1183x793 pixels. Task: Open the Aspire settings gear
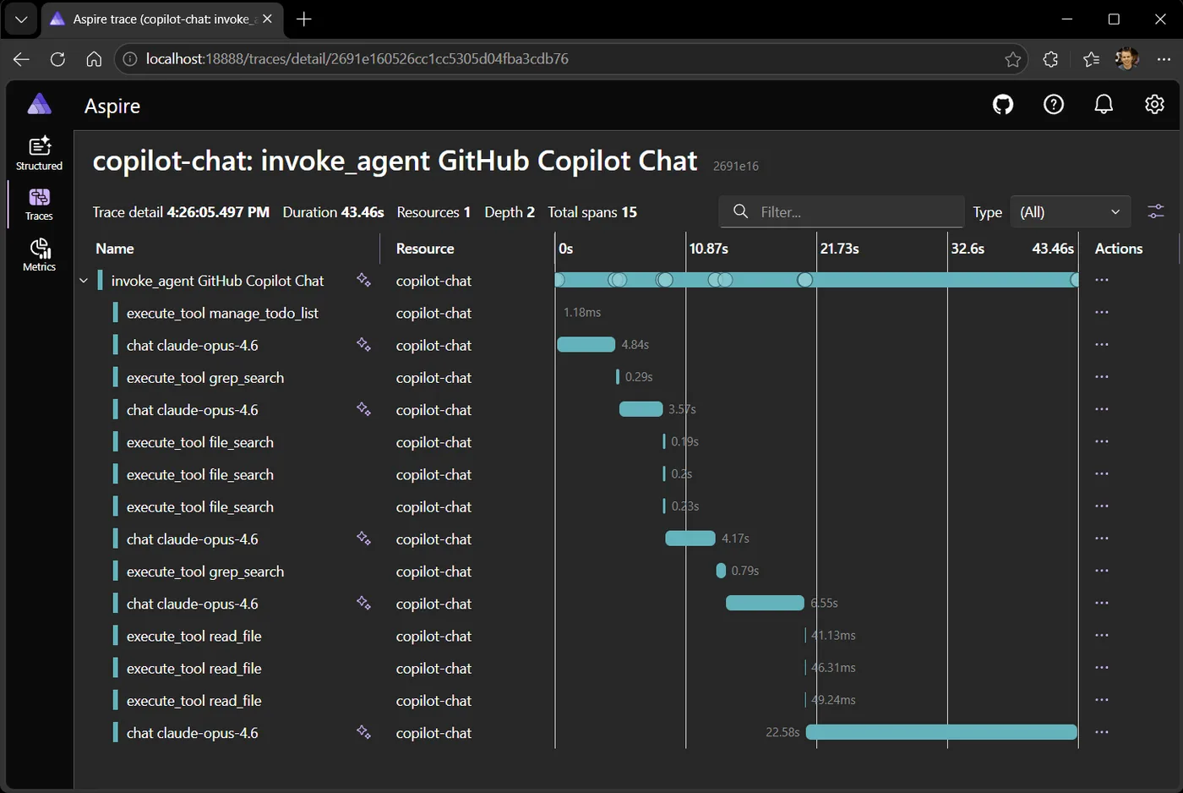pos(1154,105)
